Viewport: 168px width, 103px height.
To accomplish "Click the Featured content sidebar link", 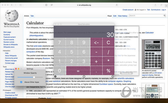I will coord(9,37).
